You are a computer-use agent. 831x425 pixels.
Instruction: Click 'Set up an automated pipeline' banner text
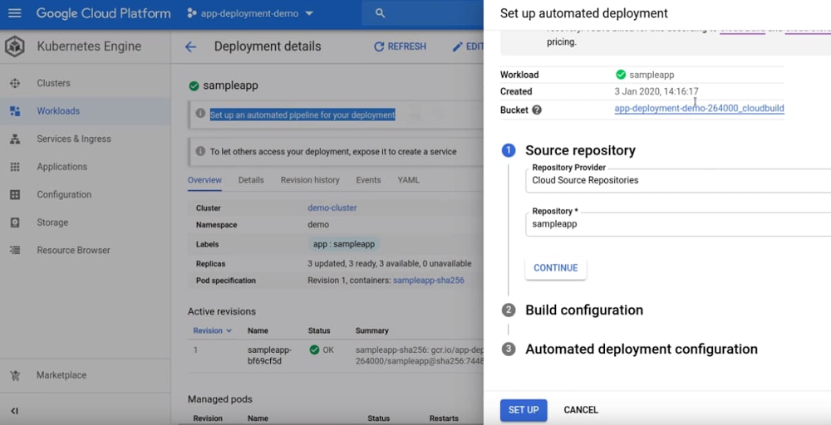302,115
